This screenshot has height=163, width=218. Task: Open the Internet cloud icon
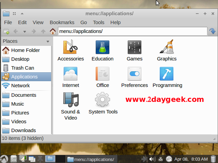point(71,74)
